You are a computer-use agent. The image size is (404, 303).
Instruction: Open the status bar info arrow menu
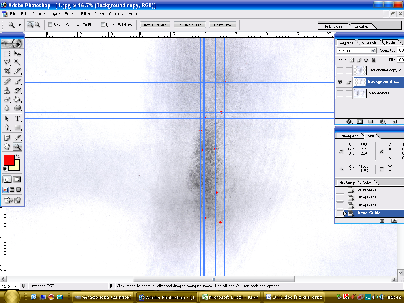click(x=112, y=286)
